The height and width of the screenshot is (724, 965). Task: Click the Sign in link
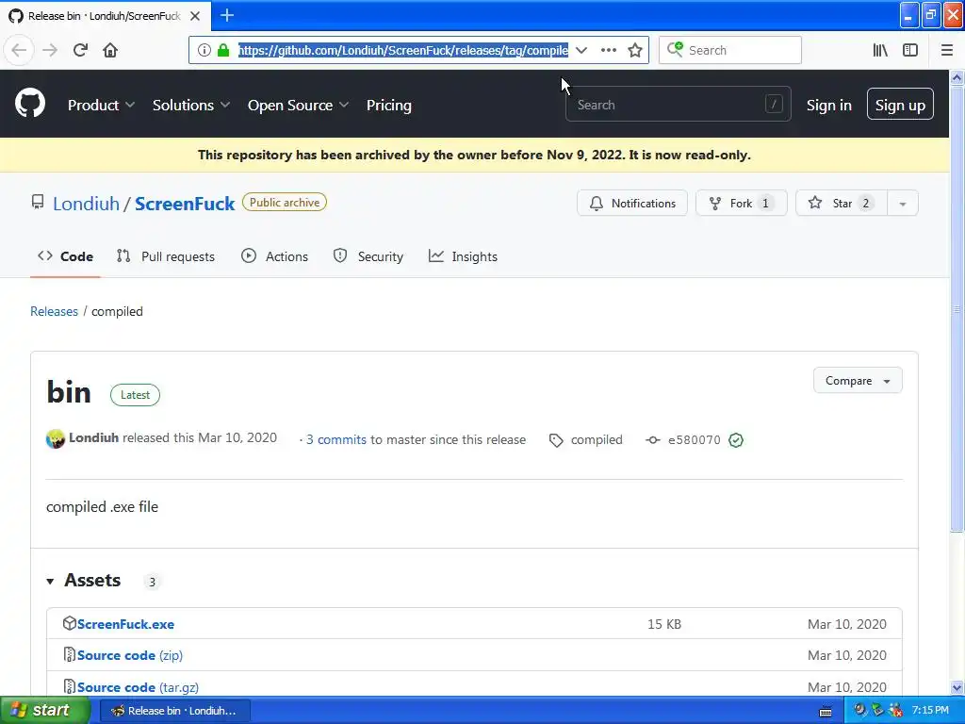point(829,106)
